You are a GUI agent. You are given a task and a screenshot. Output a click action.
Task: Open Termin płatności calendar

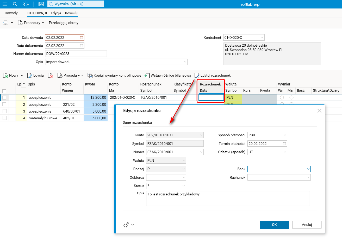point(284,144)
